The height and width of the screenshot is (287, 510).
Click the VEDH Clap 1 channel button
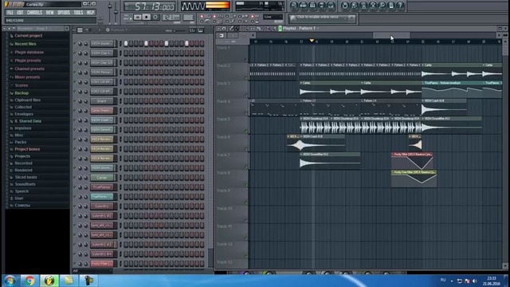pyautogui.click(x=102, y=53)
